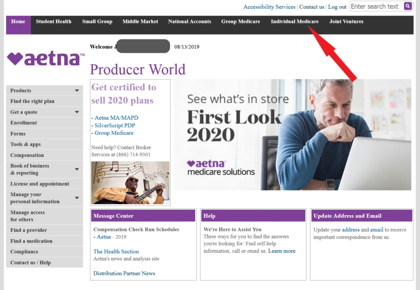
Task: Open the Enrollment sidebar item
Action: (x=44, y=123)
